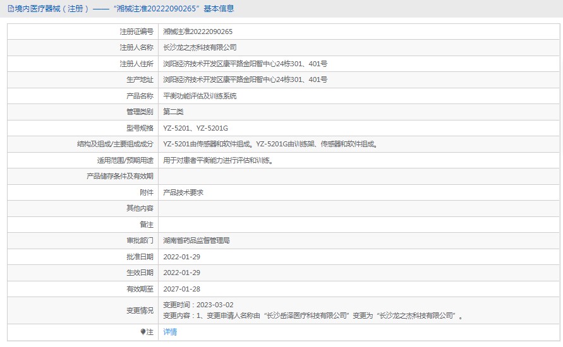563x347 pixels.
Task: Click the 备注 row label
Action: 147,225
